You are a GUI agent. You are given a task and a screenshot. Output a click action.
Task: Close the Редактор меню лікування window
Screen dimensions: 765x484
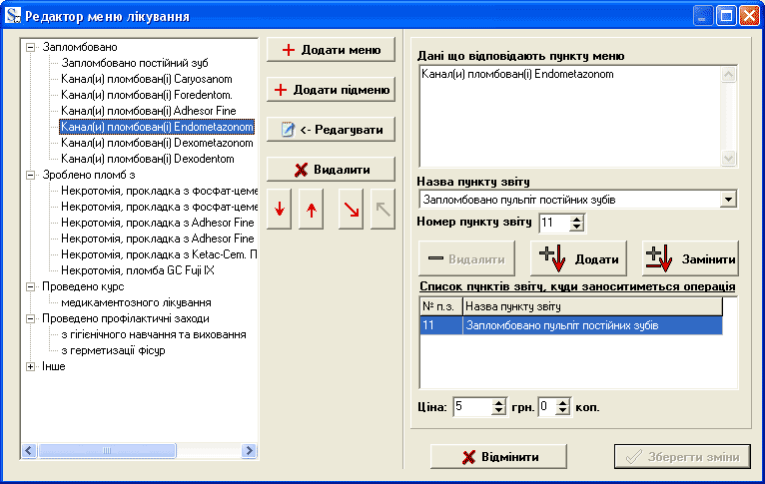coord(748,16)
